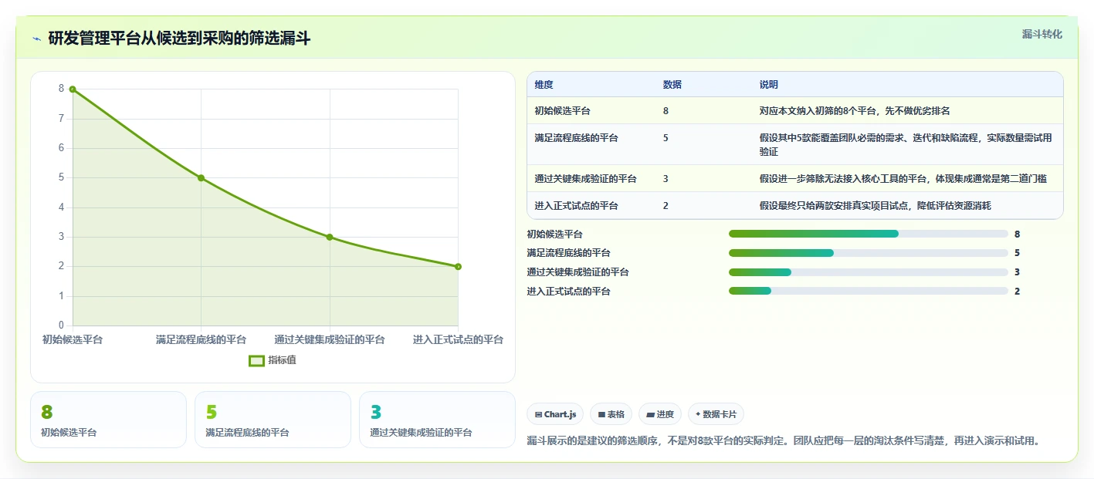Click the description starting 对应本文纳入初筛的8个平台
Viewport: 1094px width, 479px height.
855,111
